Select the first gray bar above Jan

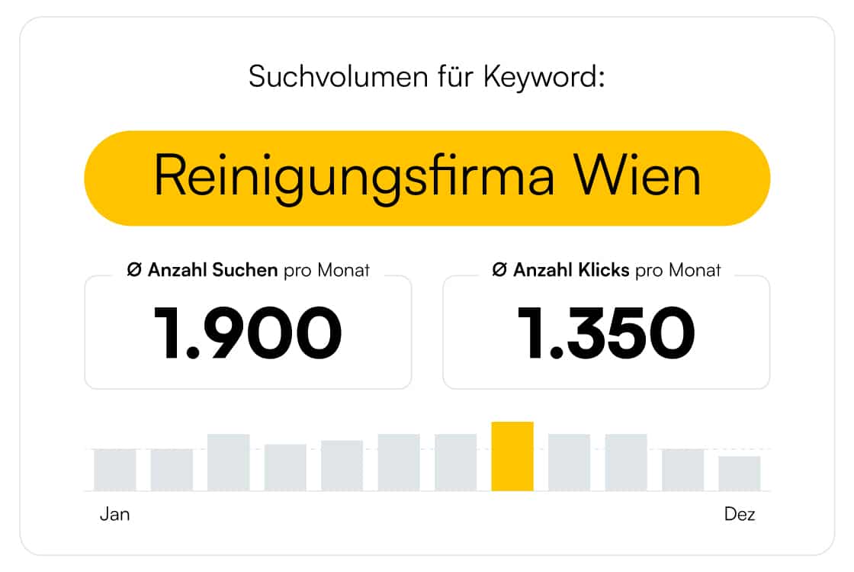coord(115,470)
